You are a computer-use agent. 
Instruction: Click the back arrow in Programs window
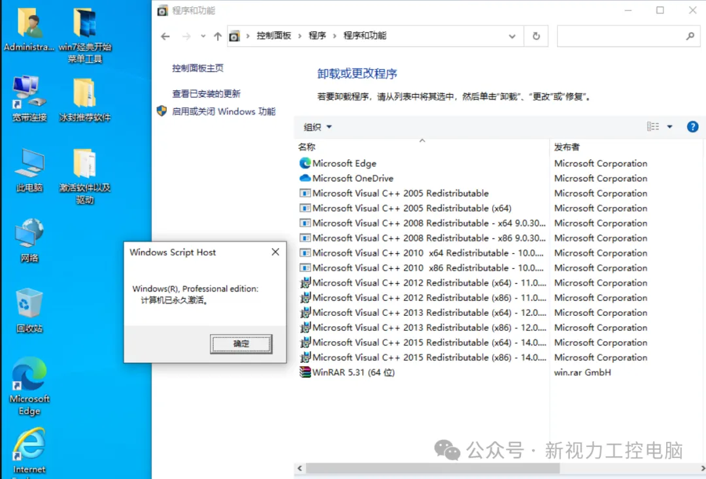165,37
